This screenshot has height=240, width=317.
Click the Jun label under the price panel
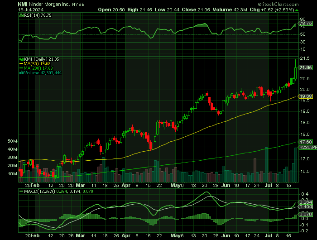[226, 185]
